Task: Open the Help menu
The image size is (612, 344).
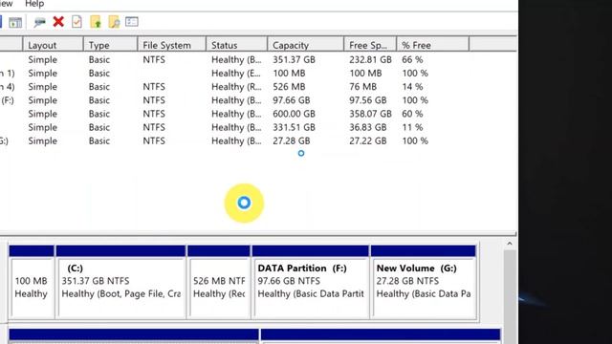Action: [x=34, y=4]
